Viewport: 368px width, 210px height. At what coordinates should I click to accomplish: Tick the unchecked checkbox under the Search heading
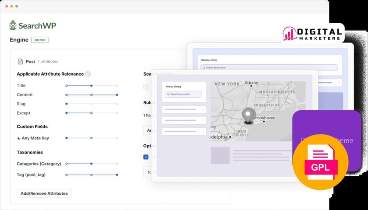146,87
